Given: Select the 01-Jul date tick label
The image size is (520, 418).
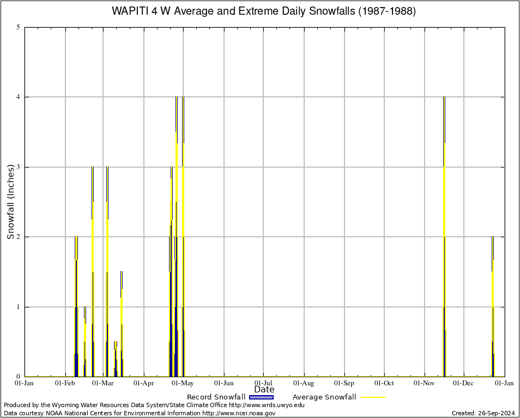Looking at the screenshot, I should [263, 383].
